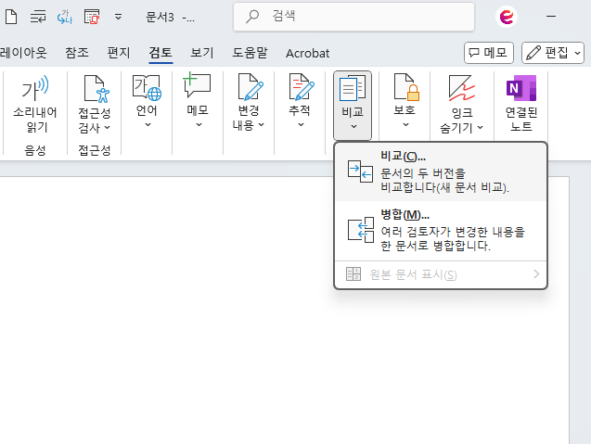Select the 검토 ribbon tab
The width and height of the screenshot is (591, 444).
pos(161,53)
